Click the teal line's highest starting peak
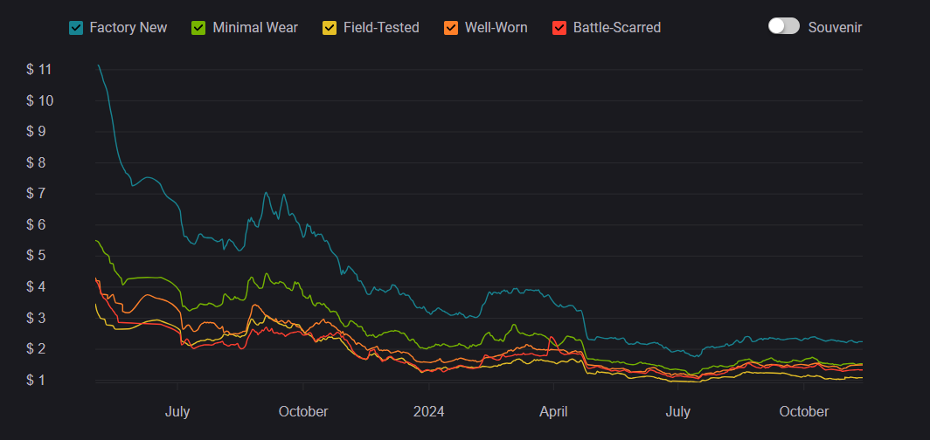The image size is (930, 440). 98,65
